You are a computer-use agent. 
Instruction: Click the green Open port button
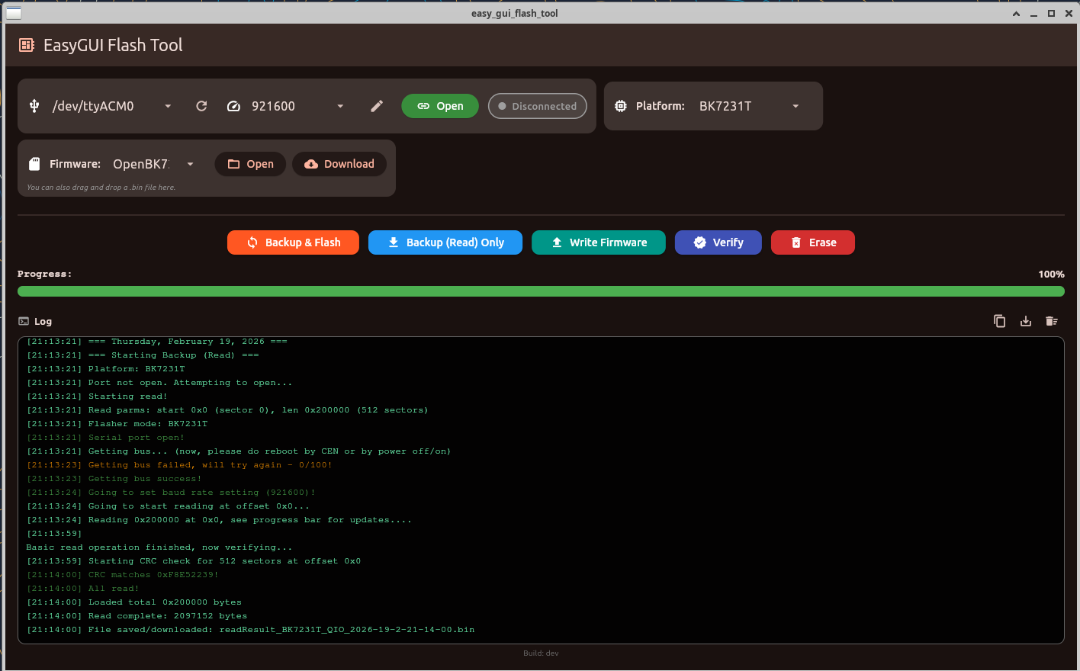(440, 106)
